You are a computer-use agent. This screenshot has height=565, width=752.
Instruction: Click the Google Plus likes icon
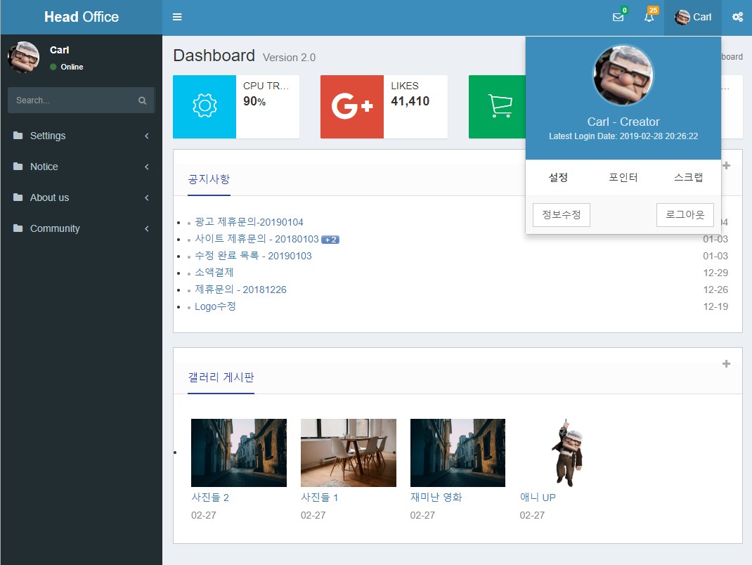click(352, 107)
